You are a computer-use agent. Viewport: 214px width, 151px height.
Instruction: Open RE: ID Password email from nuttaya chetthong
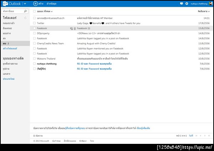click(x=94, y=64)
